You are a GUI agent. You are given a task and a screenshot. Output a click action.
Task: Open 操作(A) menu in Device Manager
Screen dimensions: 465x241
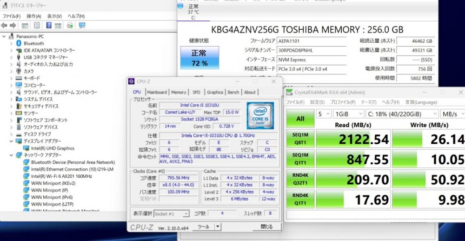pos(34,16)
